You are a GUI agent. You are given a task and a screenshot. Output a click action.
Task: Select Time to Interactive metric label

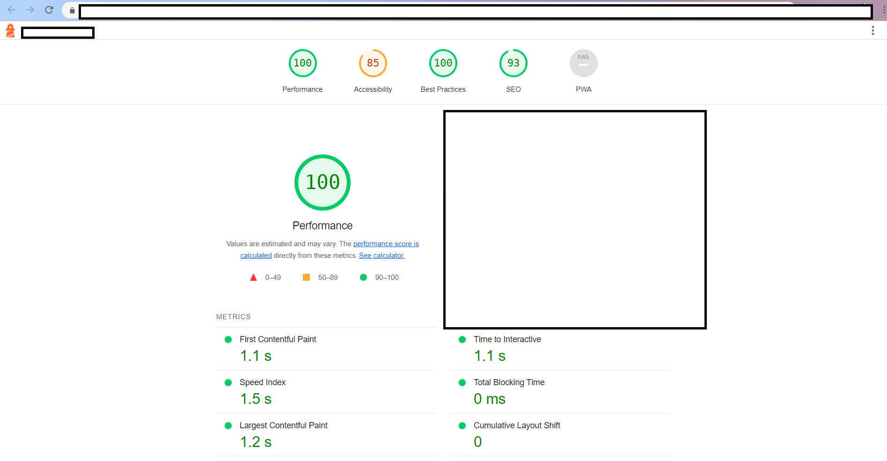(507, 339)
